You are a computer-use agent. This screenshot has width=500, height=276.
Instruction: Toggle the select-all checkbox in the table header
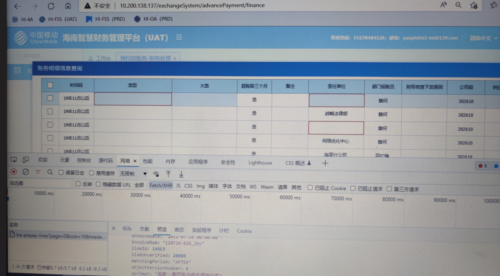pyautogui.click(x=50, y=85)
